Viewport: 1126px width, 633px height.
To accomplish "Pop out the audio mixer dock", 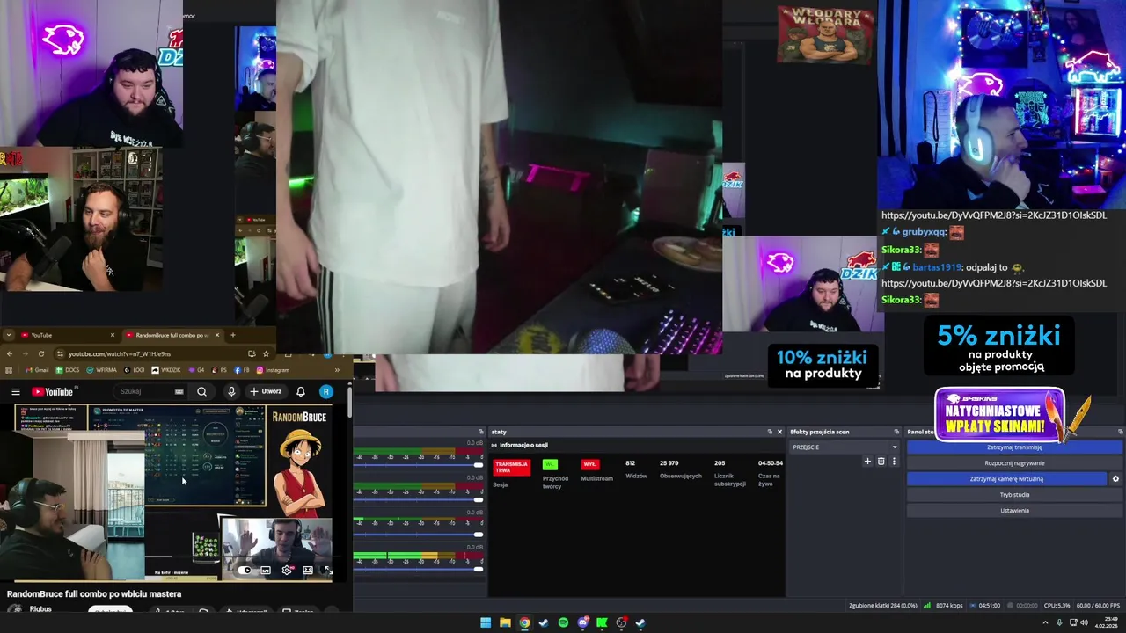I will pyautogui.click(x=481, y=432).
